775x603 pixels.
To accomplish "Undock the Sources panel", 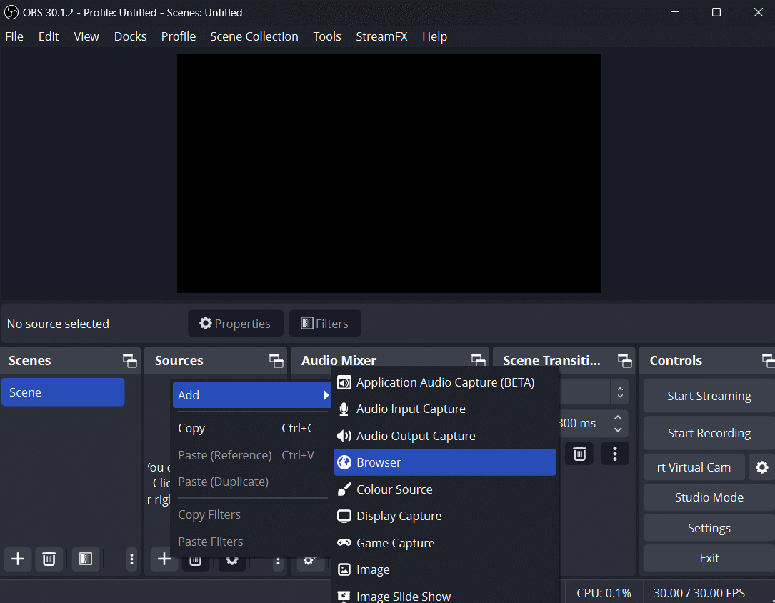I will pyautogui.click(x=276, y=361).
